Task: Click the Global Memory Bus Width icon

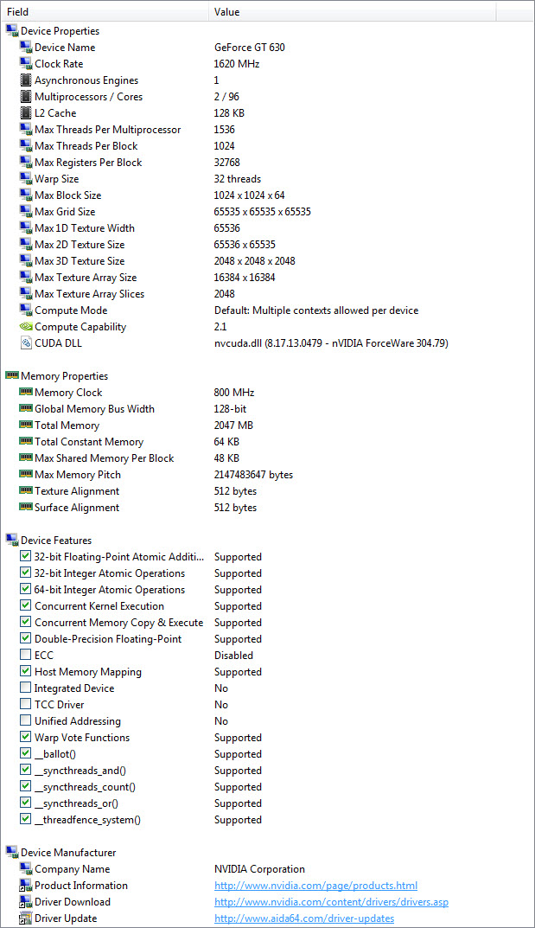Action: pyautogui.click(x=25, y=408)
